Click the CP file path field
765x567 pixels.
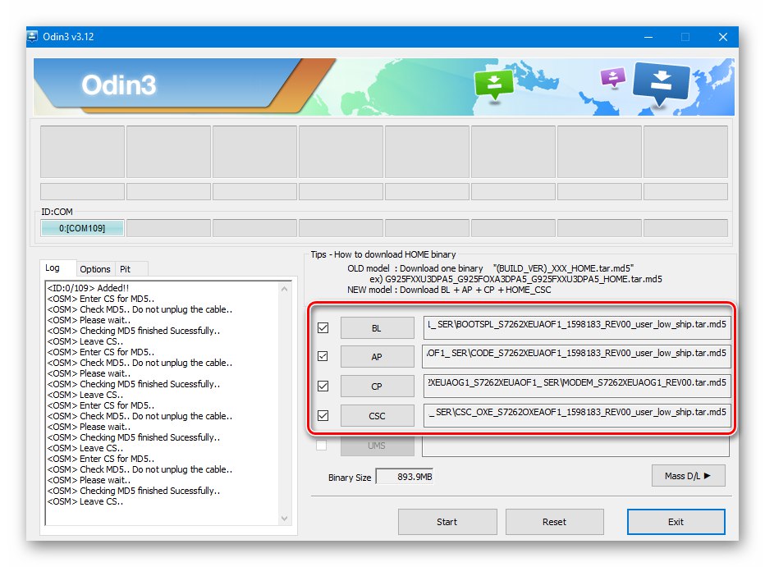577,385
